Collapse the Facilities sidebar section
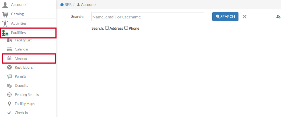281x117 pixels. pyautogui.click(x=29, y=33)
